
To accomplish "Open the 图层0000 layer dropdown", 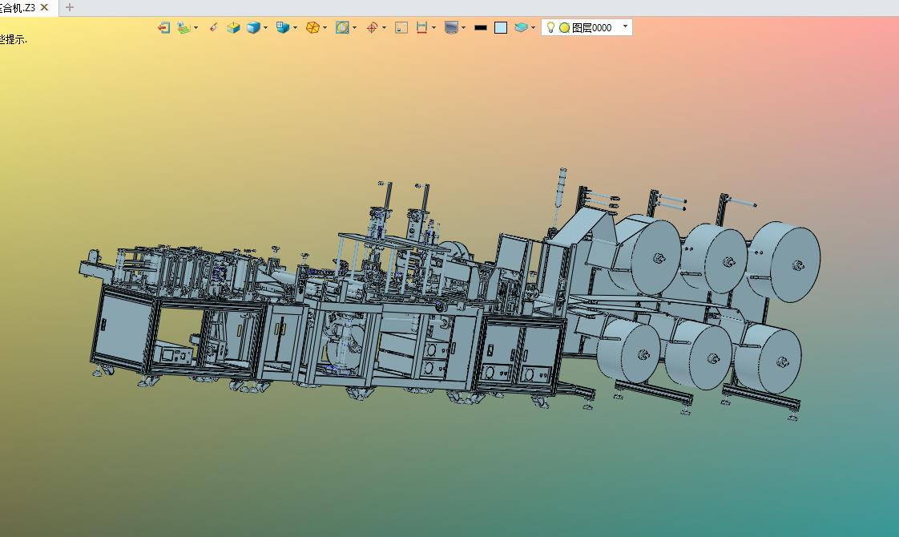I will (x=625, y=26).
